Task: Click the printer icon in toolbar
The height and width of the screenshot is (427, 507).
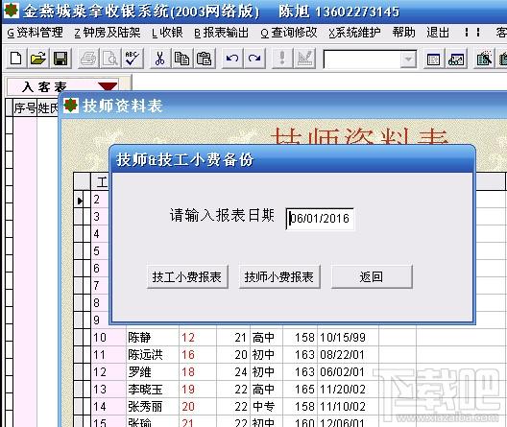Action: (x=88, y=59)
